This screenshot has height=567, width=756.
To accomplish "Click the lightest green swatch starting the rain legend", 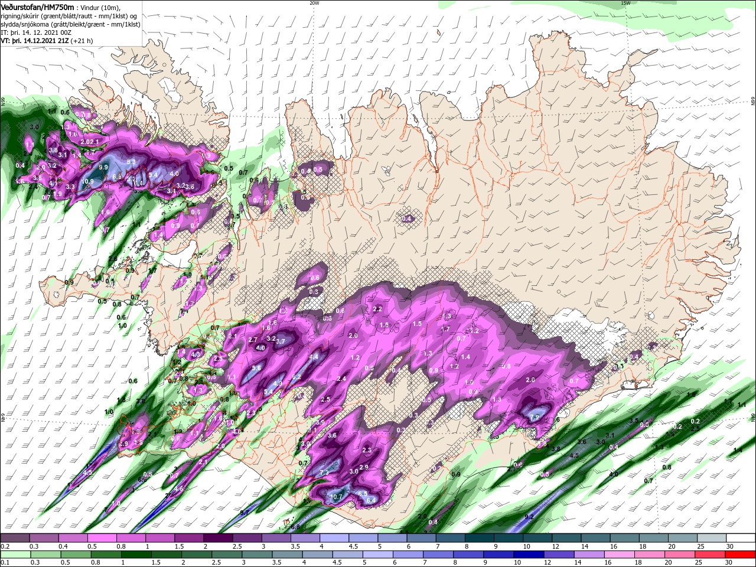I will 15,555.
